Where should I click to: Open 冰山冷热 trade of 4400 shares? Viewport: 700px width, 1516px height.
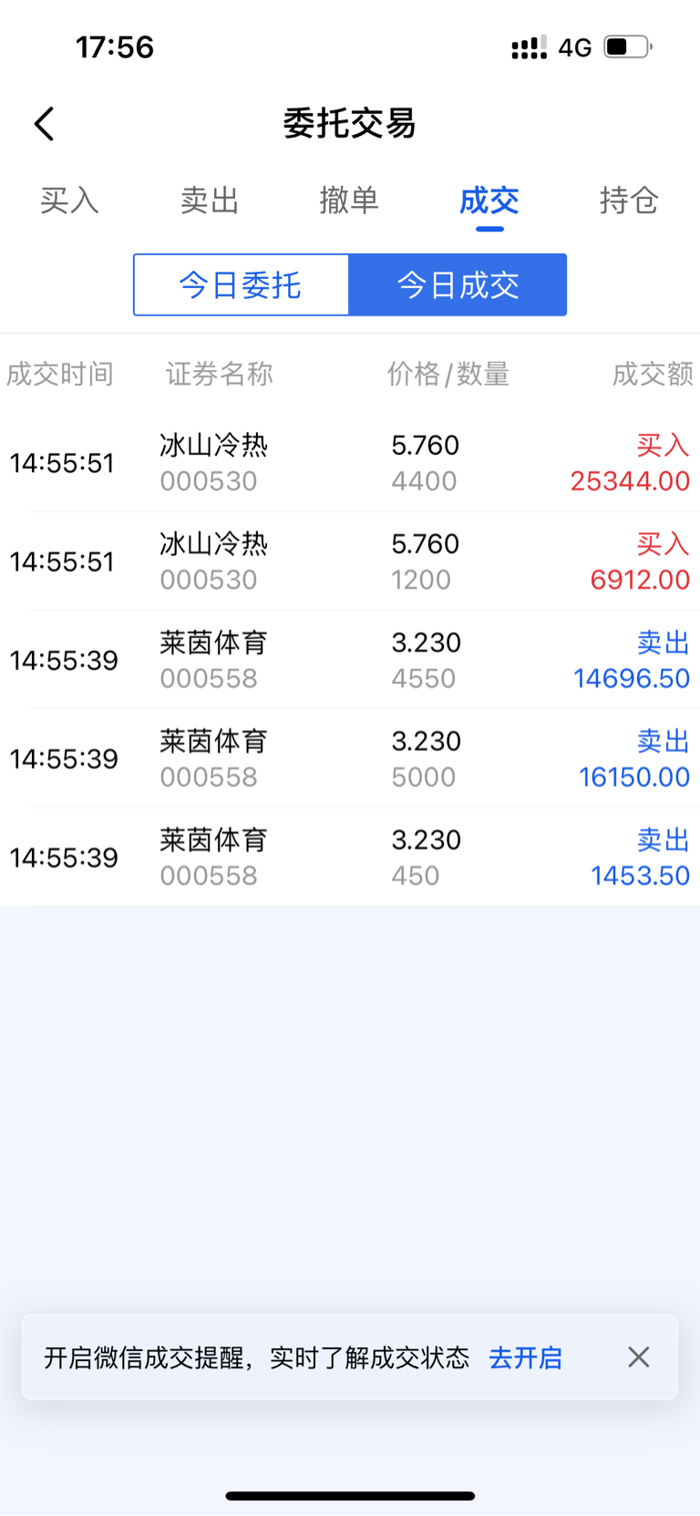coord(350,463)
